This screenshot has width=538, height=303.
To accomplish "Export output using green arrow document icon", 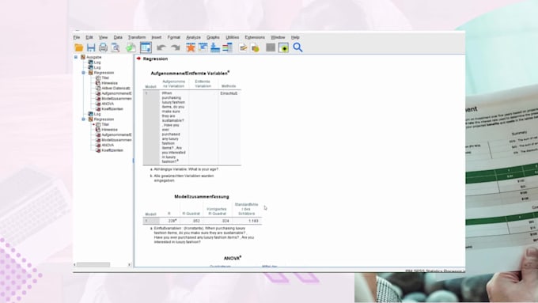I will (131, 47).
